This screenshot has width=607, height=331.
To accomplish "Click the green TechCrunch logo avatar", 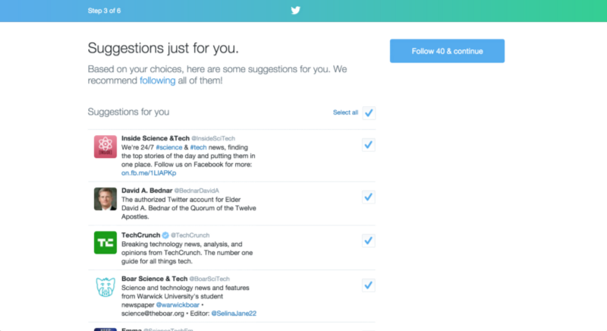I will click(105, 243).
